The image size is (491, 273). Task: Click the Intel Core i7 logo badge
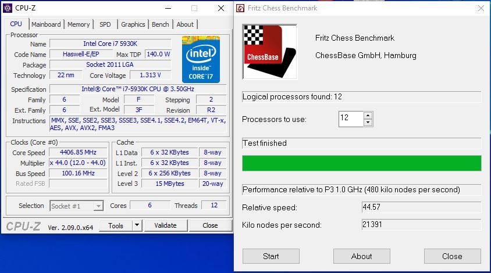point(201,59)
